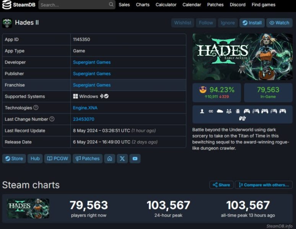Viewport: 296px width, 229px height.
Task: Click the single-player person feature icon
Action: tap(202, 111)
